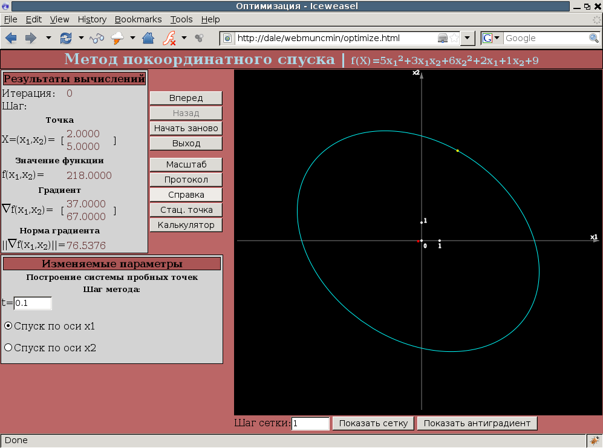The image size is (603, 448).
Task: Click the storm cloud lightning icon
Action: click(x=118, y=38)
